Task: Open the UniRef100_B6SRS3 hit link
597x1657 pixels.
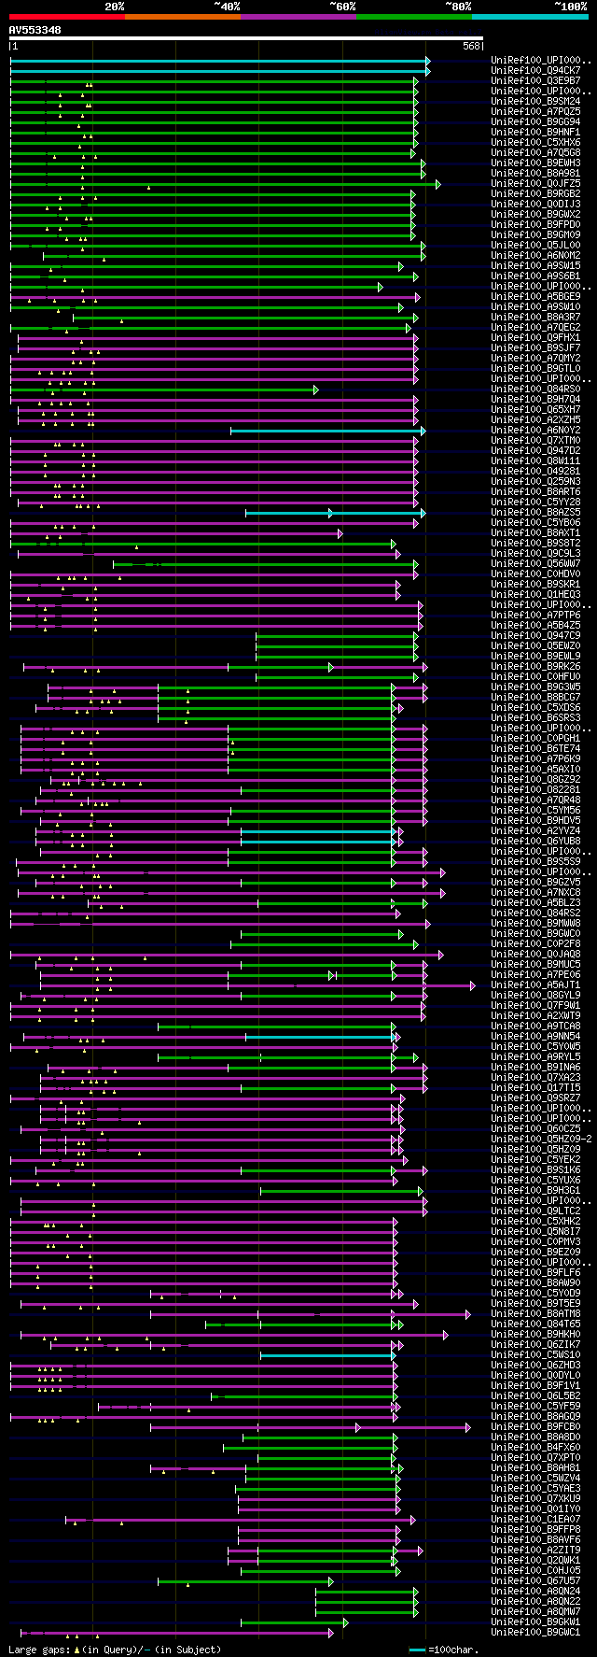Action: coord(535,718)
